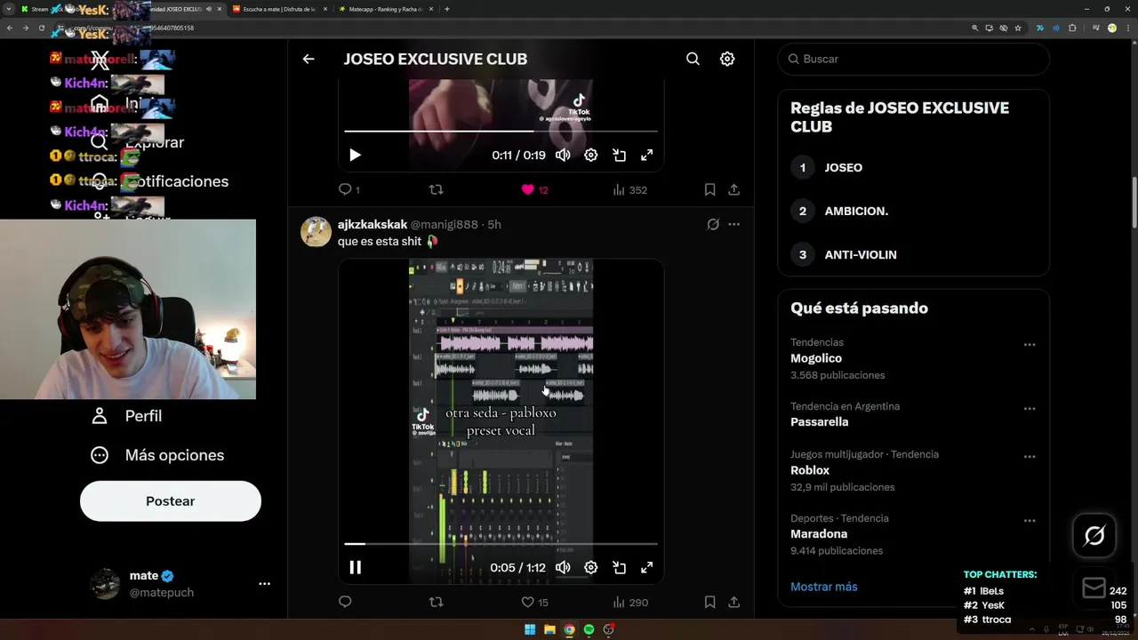Viewport: 1138px width, 640px height.
Task: View analytics showing 352 views
Action: click(x=630, y=189)
